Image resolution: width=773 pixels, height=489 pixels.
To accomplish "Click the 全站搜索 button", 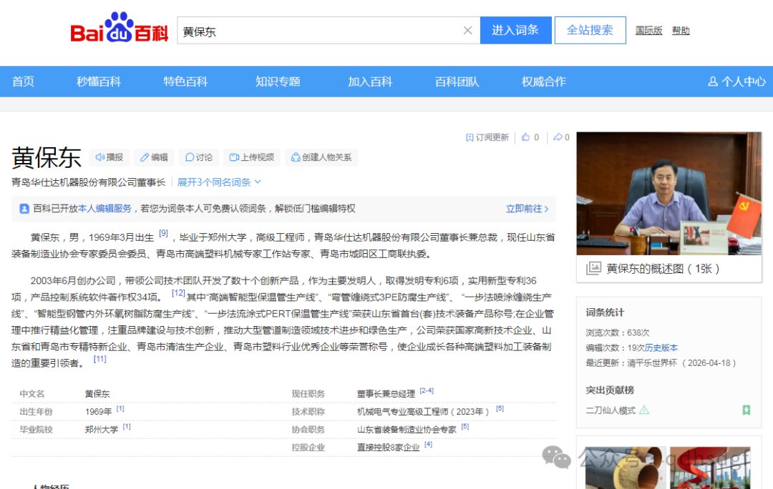I will (590, 30).
